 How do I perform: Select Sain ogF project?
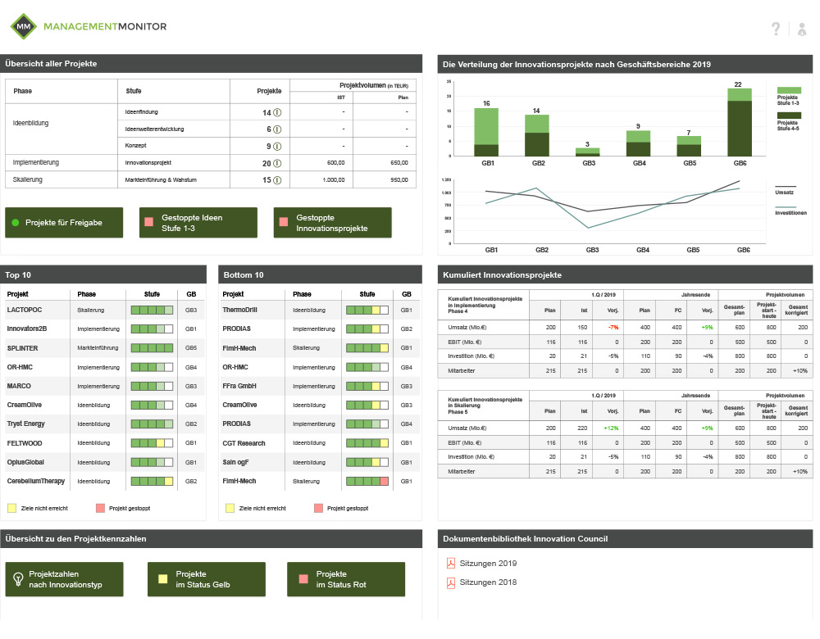coord(236,462)
